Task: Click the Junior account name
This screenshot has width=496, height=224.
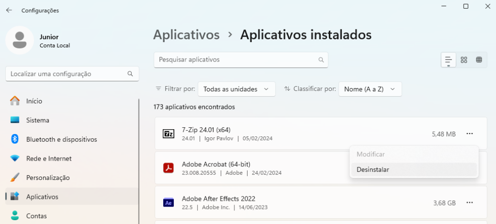Action: click(49, 37)
